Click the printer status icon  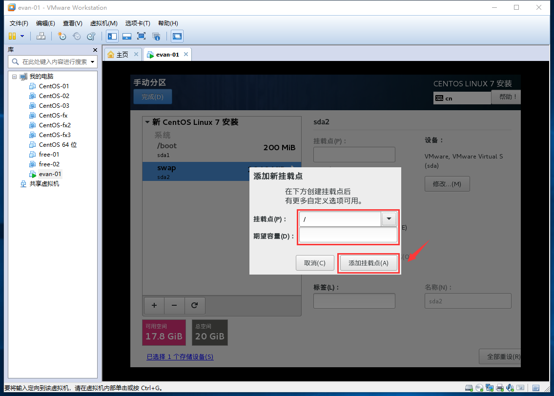coord(500,388)
